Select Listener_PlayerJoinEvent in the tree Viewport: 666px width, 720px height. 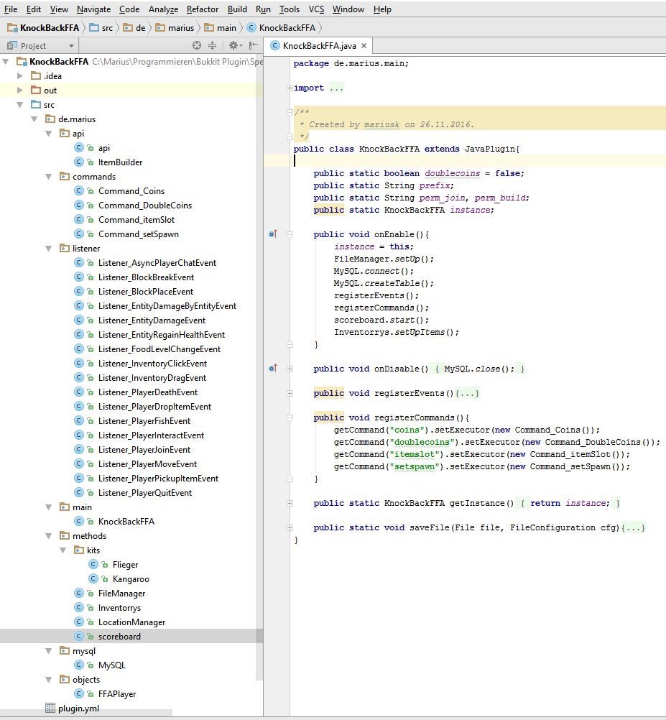144,450
